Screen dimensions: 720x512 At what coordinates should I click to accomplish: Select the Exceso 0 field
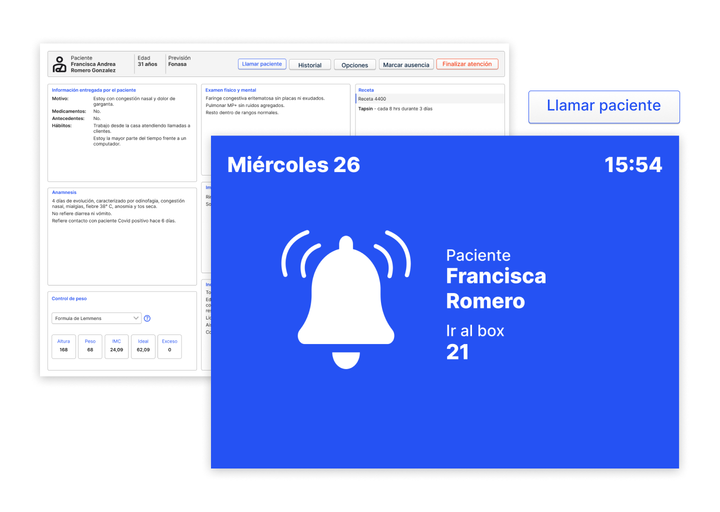169,346
